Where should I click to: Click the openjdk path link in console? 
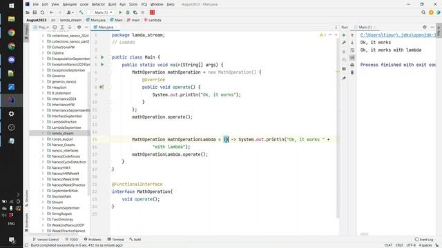click(398, 35)
